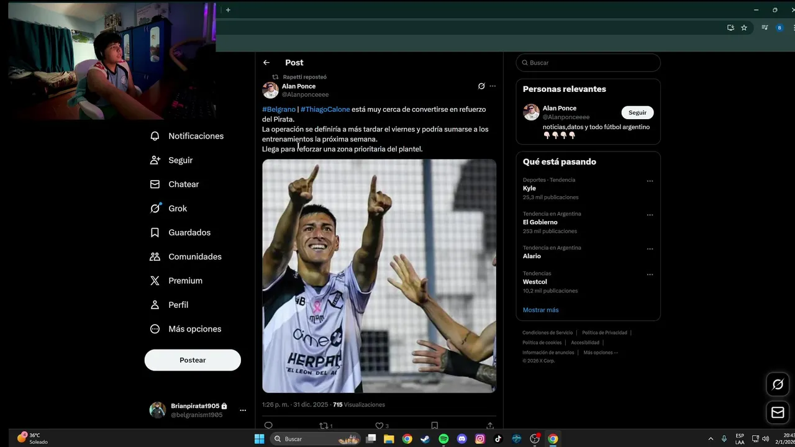Click Chrome's install app icon
Screen dimensions: 795x447
(731, 28)
